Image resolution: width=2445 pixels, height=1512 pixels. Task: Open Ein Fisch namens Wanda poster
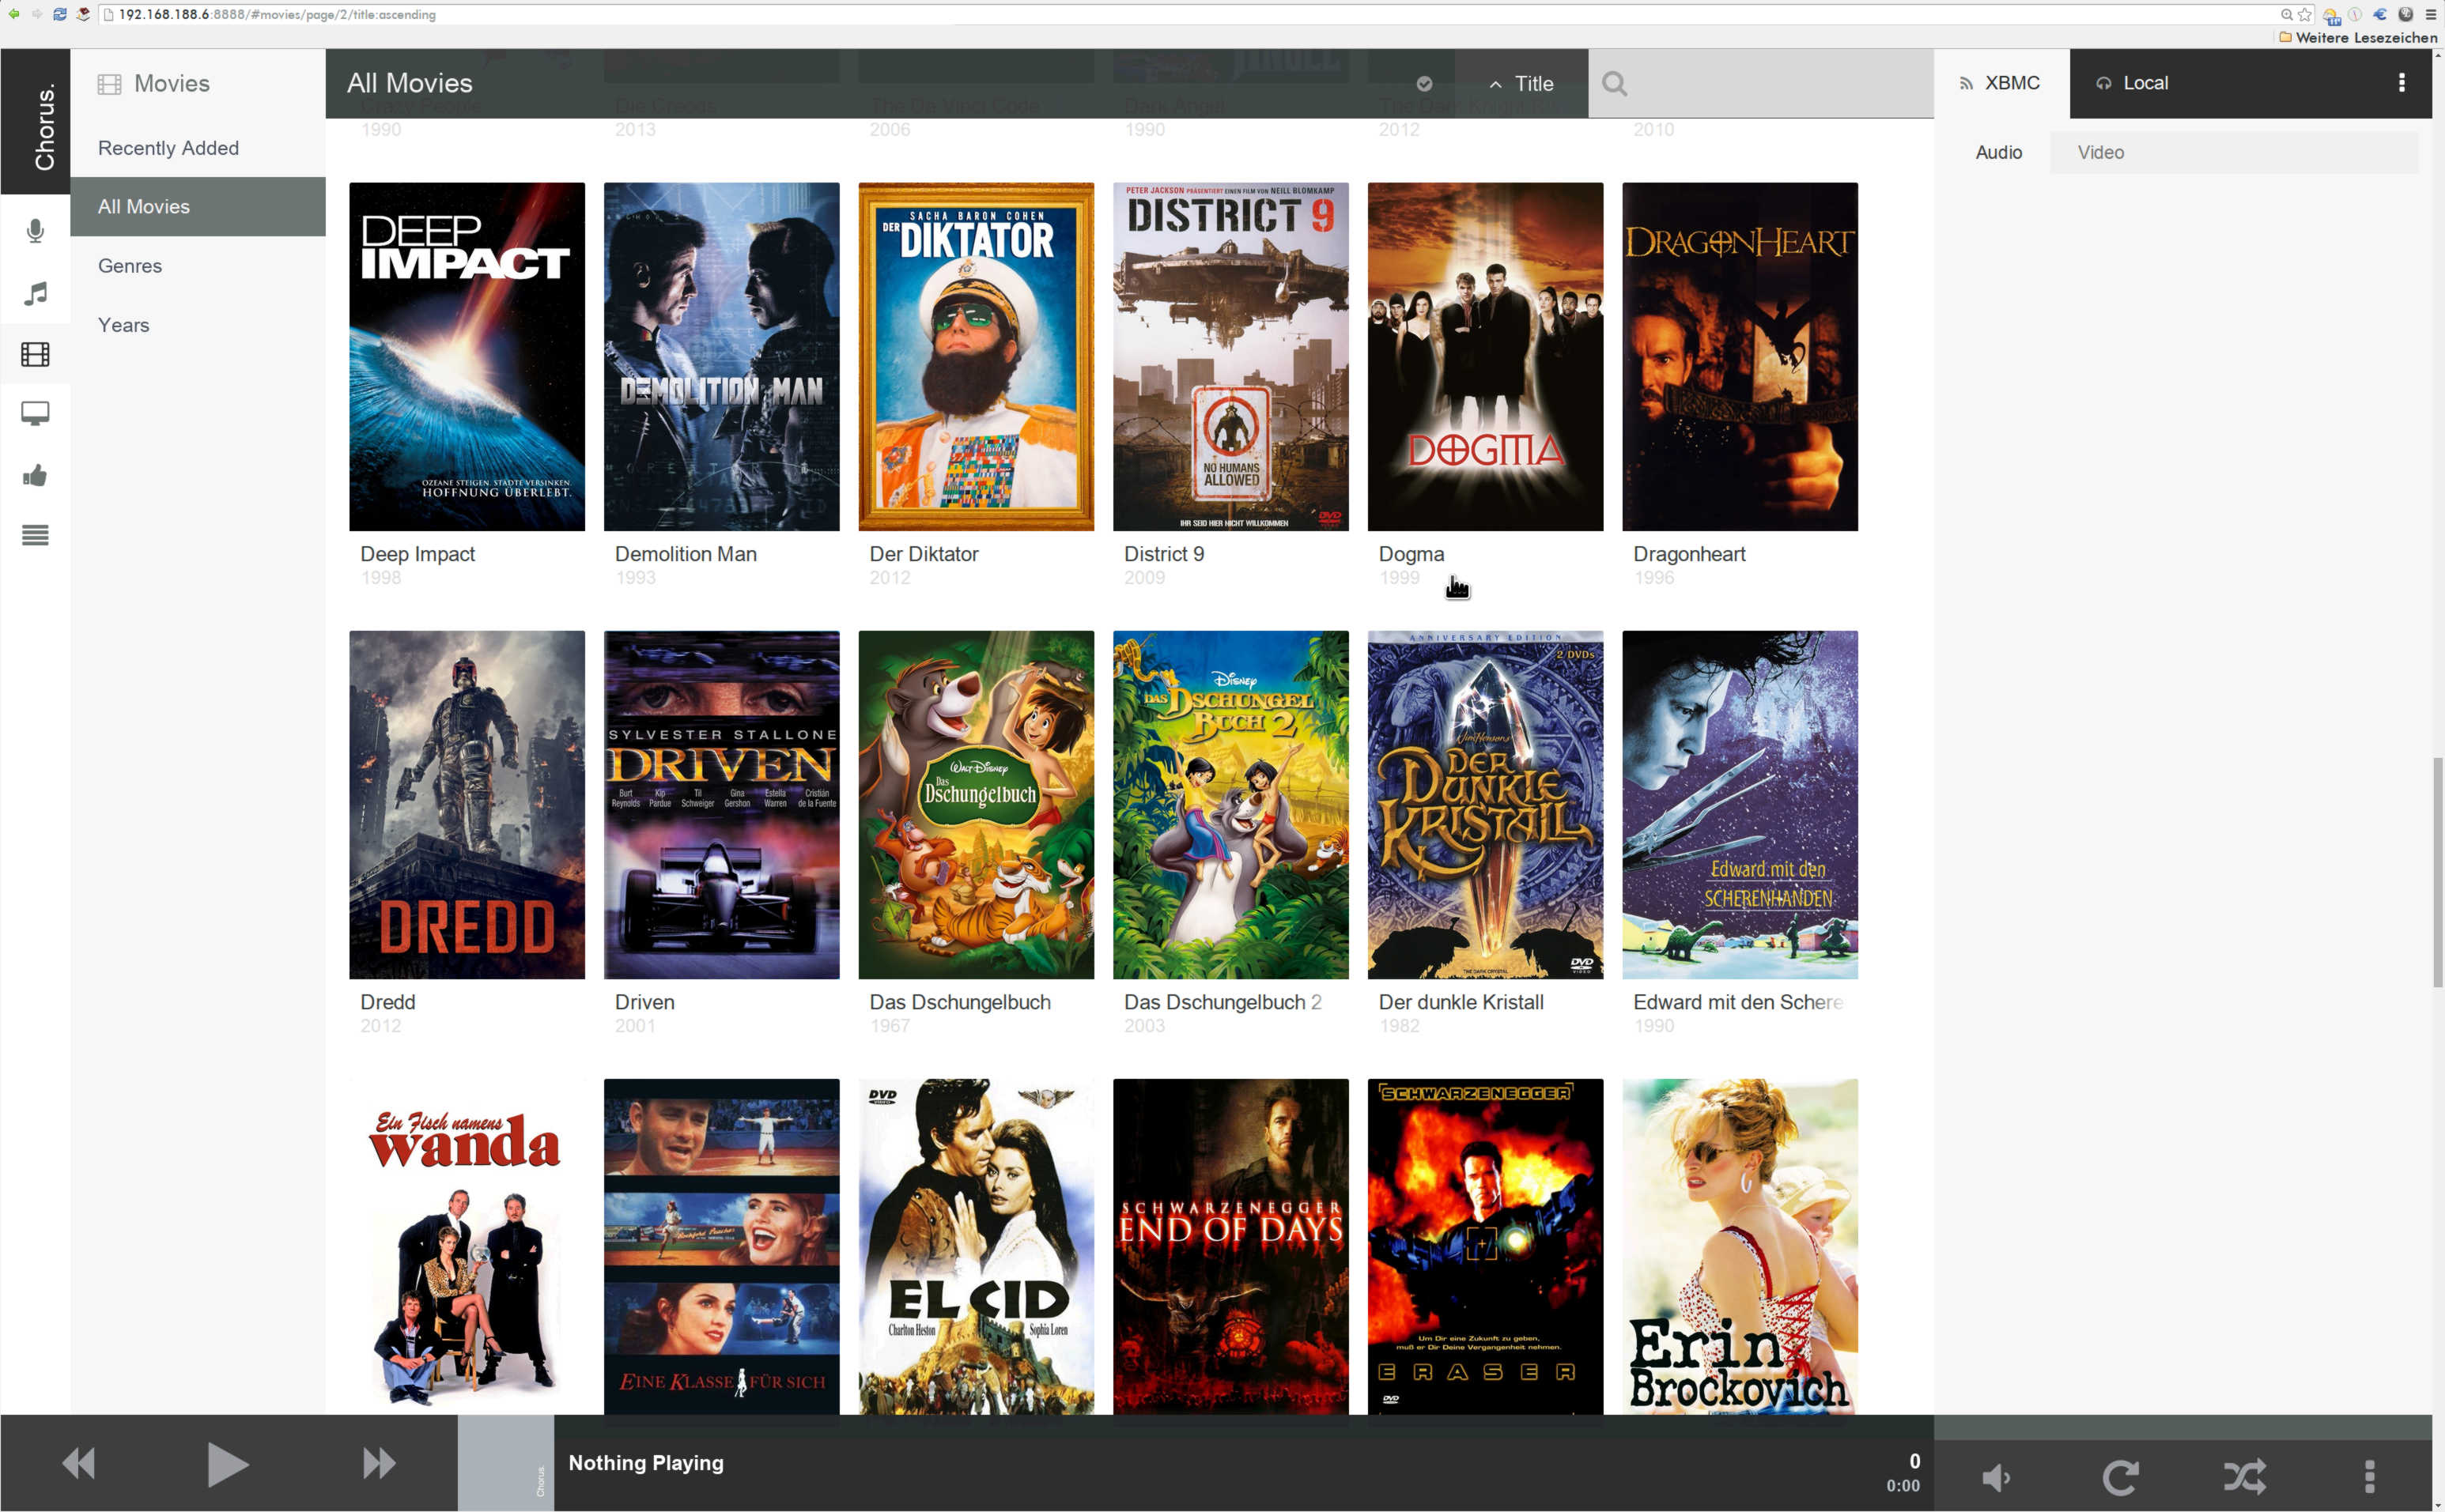coord(467,1246)
